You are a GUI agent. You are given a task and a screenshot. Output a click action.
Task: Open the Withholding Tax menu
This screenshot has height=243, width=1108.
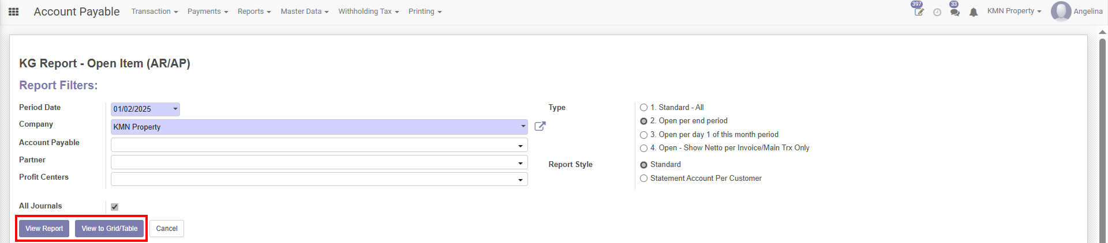[368, 12]
